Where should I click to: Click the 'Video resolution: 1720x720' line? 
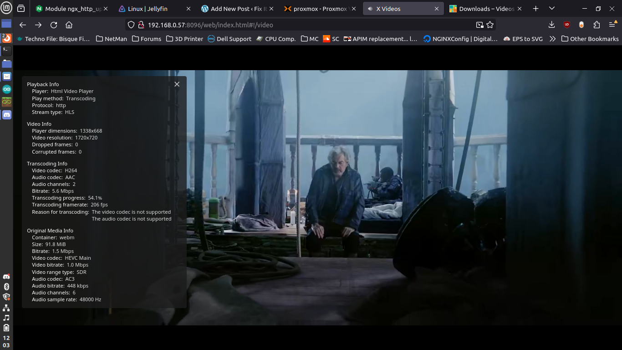[x=65, y=138]
